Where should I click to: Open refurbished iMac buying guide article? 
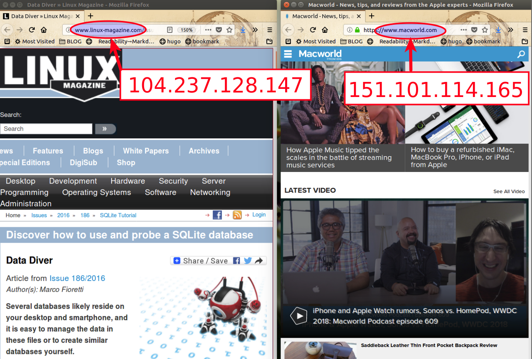[462, 157]
